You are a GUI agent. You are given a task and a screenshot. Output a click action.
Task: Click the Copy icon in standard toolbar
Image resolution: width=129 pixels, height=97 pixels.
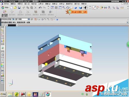28,8
